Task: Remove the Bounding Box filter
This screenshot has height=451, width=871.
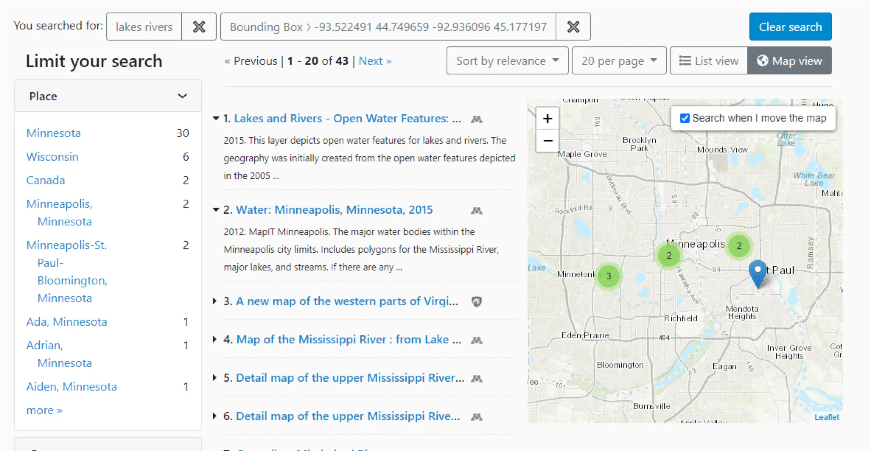Action: pyautogui.click(x=573, y=26)
